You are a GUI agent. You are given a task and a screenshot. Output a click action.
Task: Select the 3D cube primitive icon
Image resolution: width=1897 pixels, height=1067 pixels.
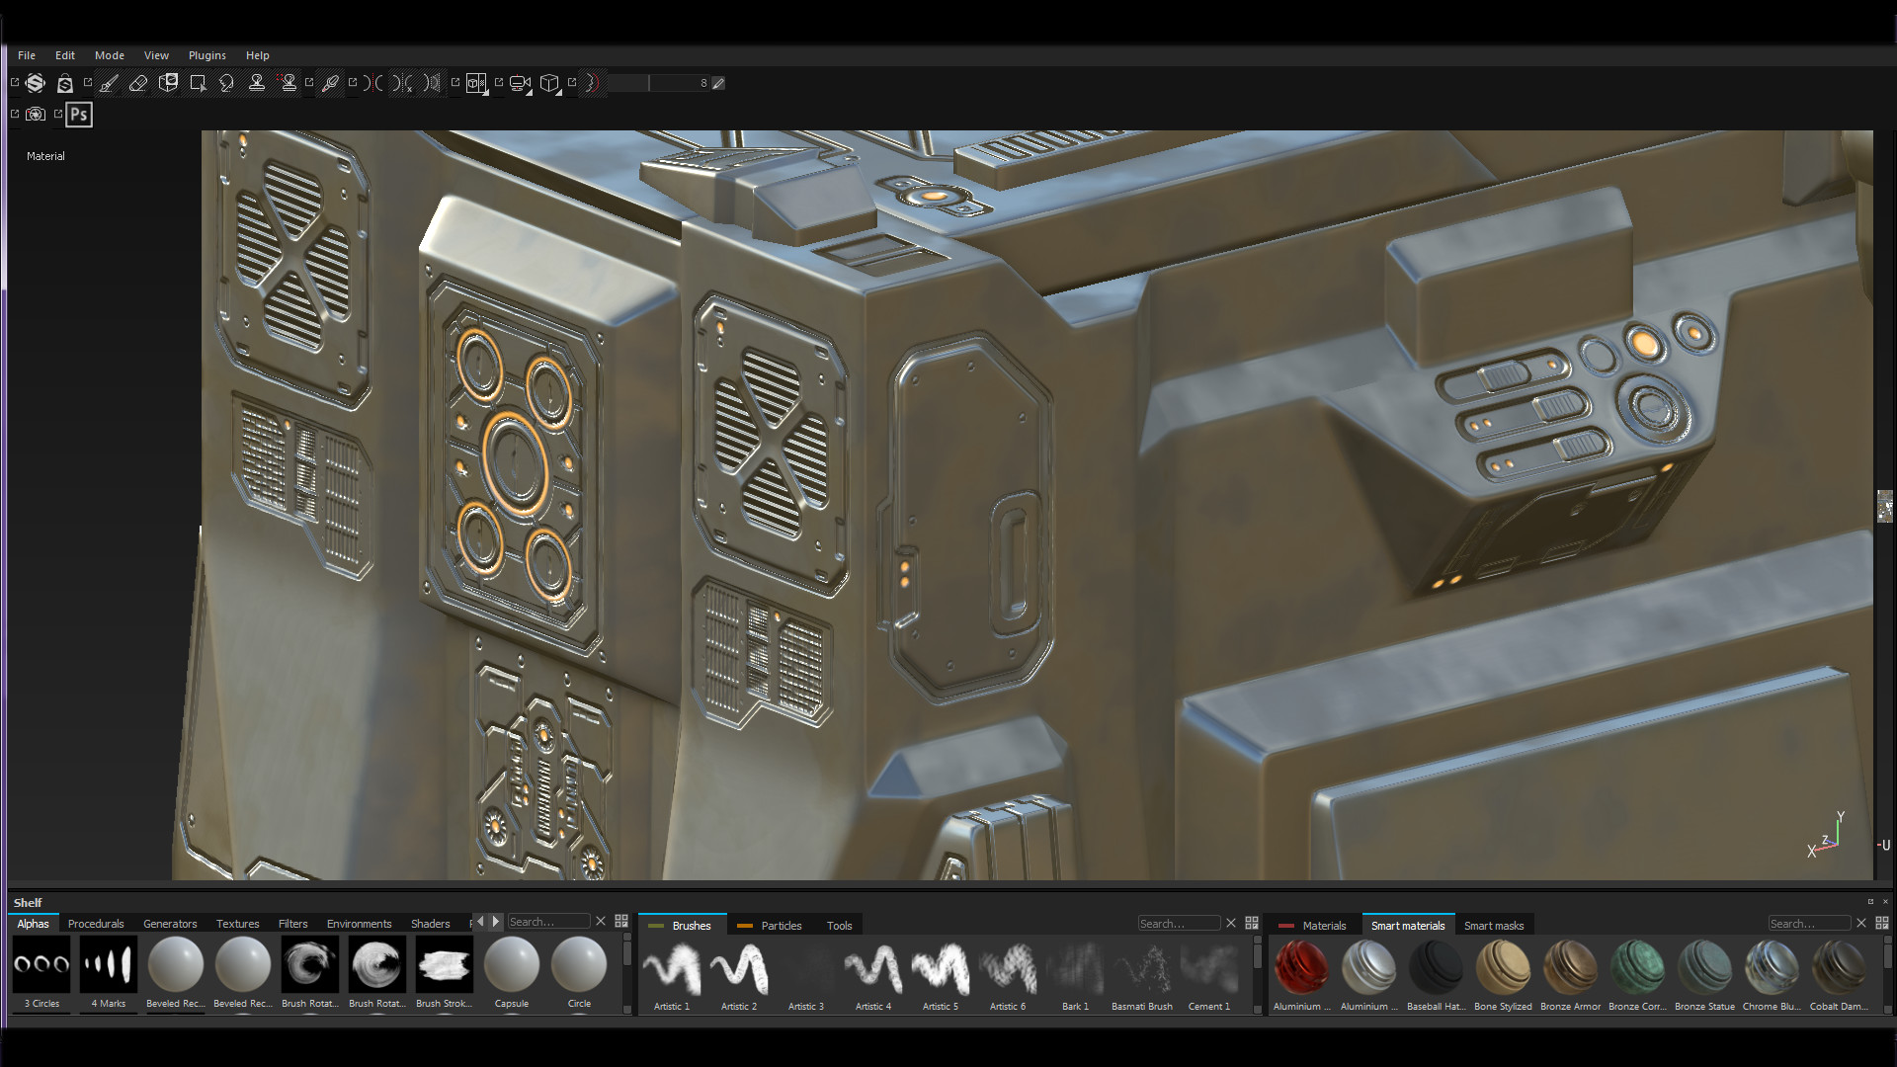550,84
